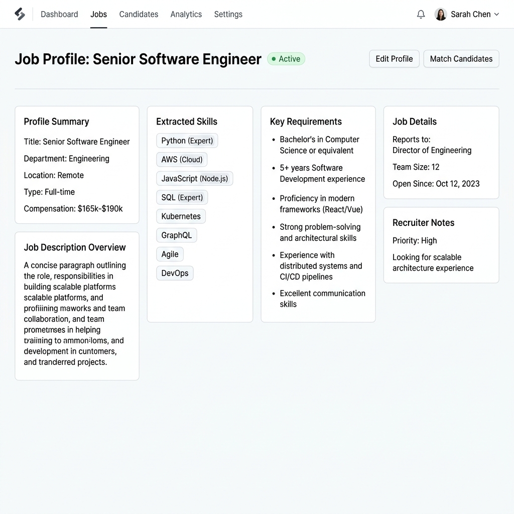Select the Kubernetes skill tag
This screenshot has height=514, width=514.
coord(181,216)
